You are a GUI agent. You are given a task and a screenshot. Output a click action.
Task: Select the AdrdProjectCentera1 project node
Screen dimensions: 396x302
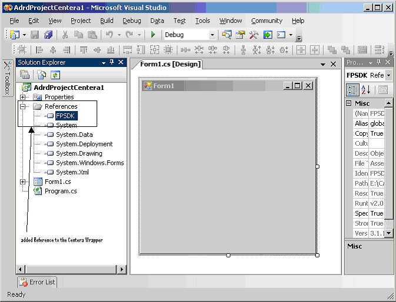(x=69, y=88)
